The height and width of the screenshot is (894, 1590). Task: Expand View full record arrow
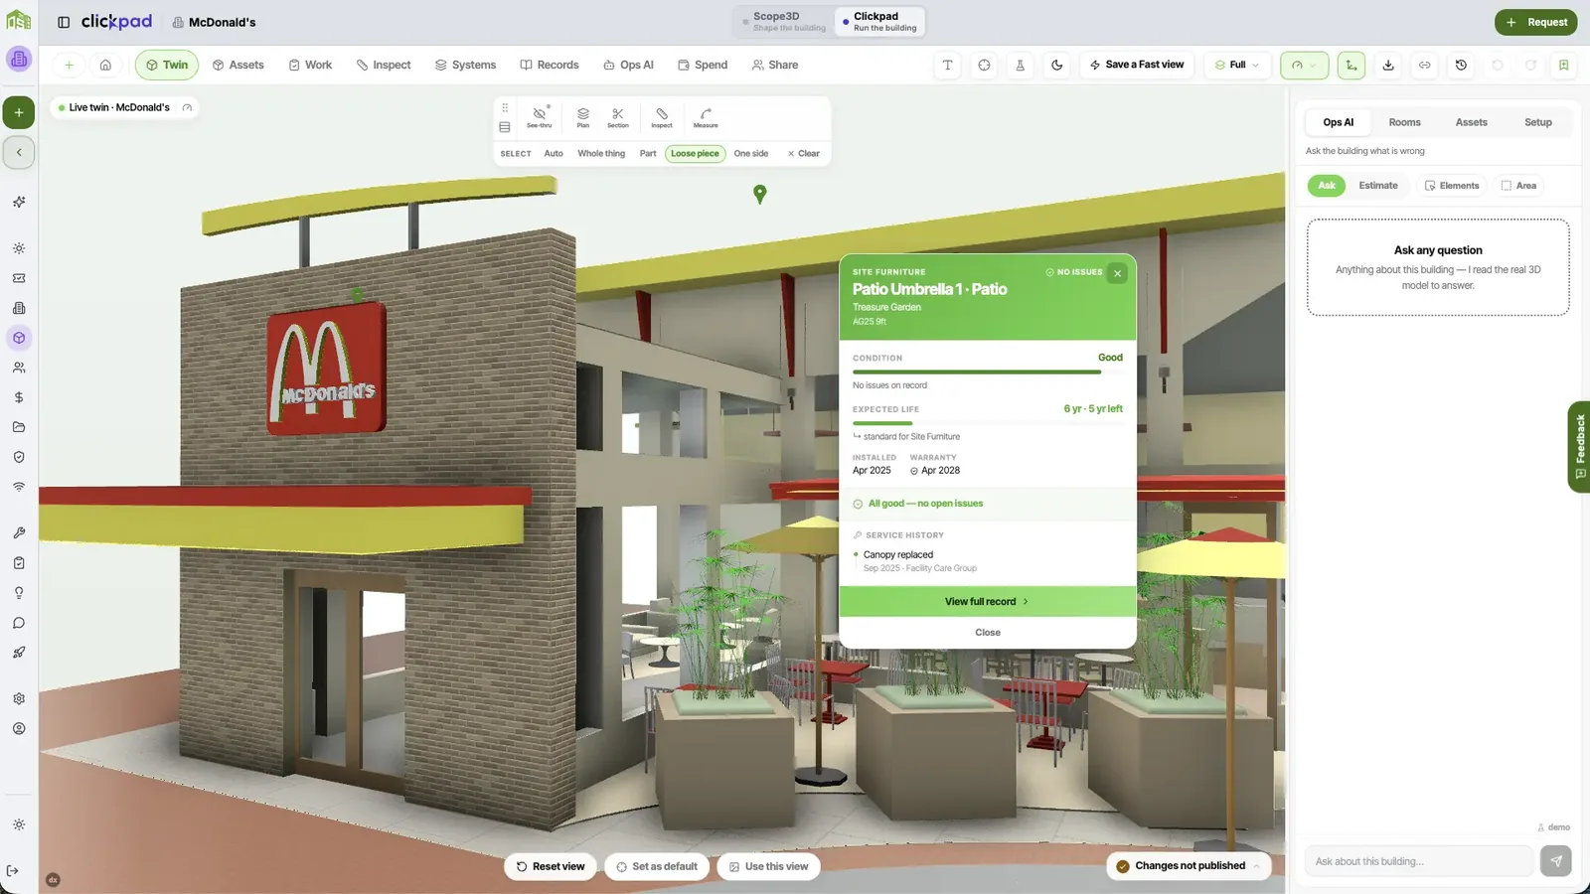[987, 602]
